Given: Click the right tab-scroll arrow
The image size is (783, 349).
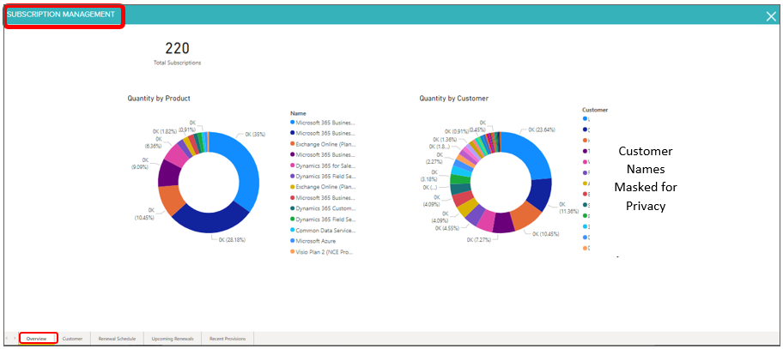Looking at the screenshot, I should (x=15, y=339).
